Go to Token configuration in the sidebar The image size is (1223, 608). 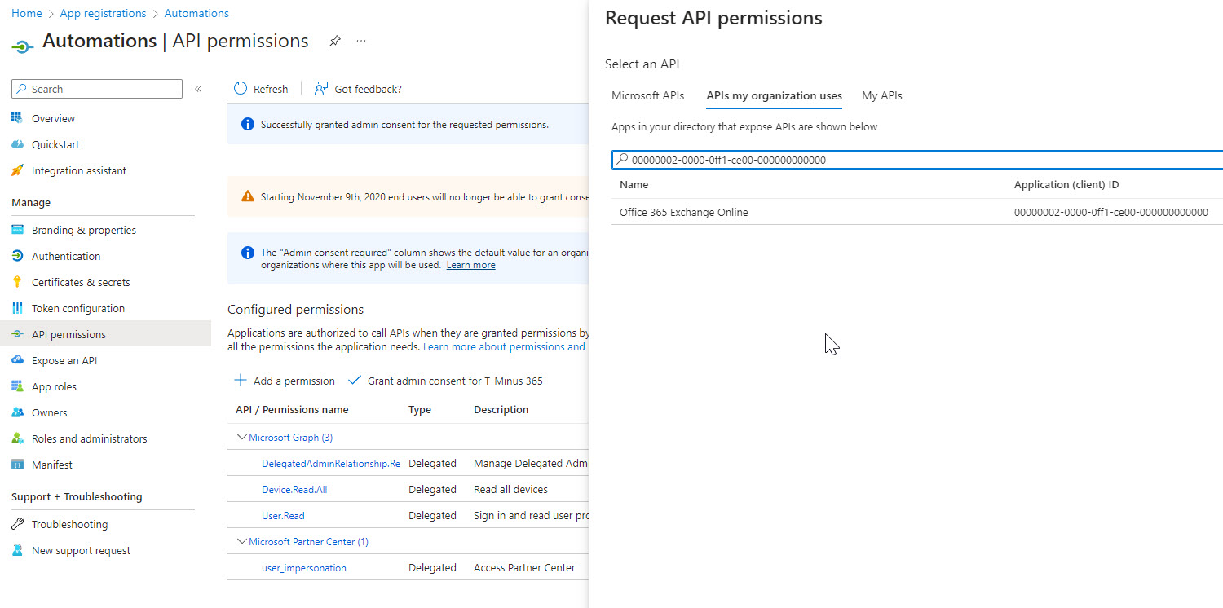click(x=78, y=308)
